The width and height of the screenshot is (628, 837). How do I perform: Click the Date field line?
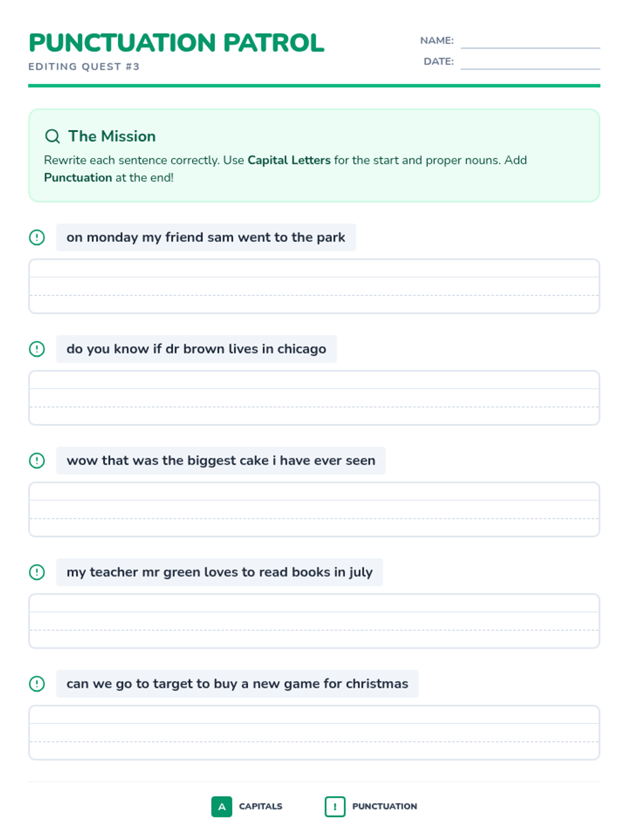(530, 63)
